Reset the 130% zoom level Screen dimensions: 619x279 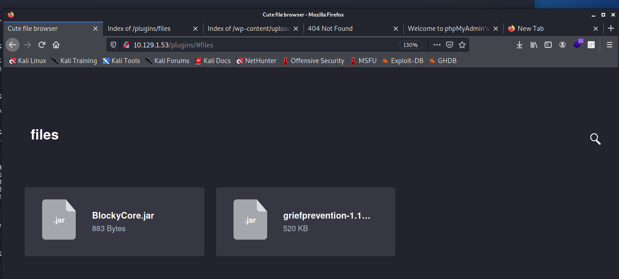click(x=410, y=45)
